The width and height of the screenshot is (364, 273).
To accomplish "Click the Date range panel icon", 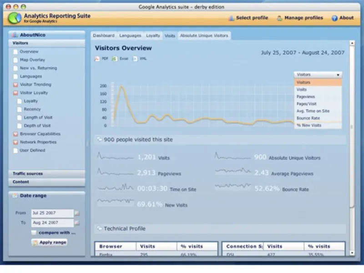I will [x=15, y=196].
